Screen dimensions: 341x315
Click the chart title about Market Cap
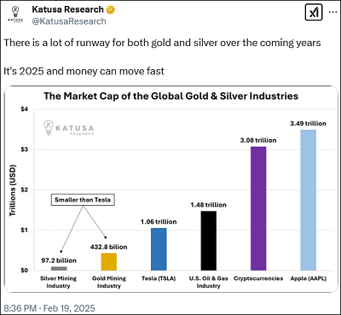pyautogui.click(x=171, y=96)
